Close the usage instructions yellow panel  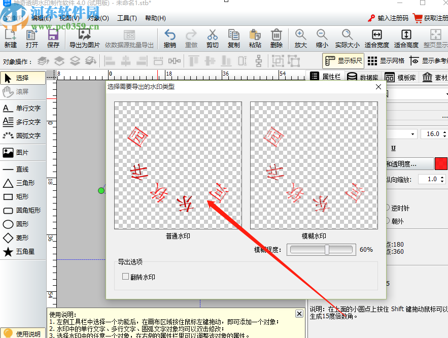coord(299,314)
